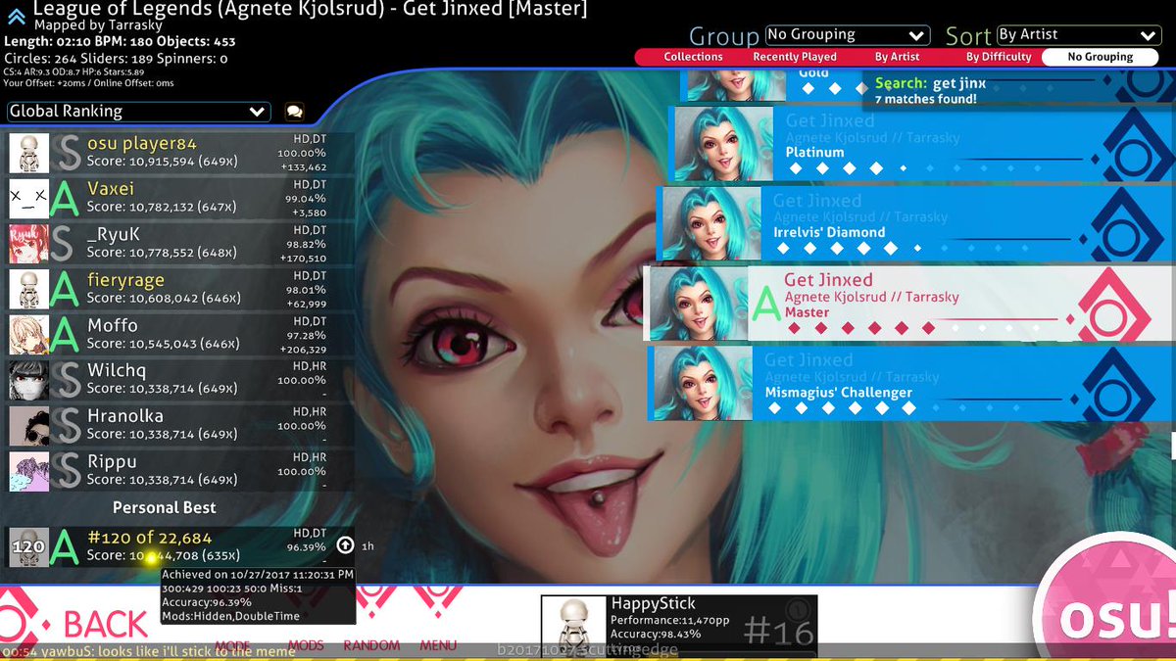Open the MODS selection menu
The width and height of the screenshot is (1176, 661).
point(306,645)
